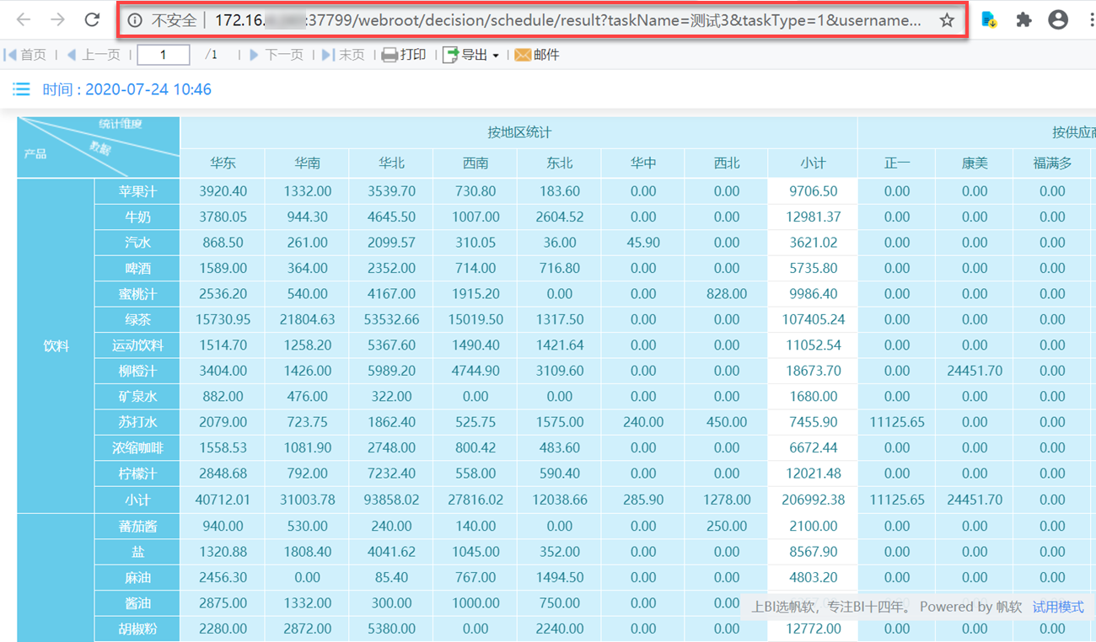
Task: Open the browser profile avatar
Action: coord(1058,19)
